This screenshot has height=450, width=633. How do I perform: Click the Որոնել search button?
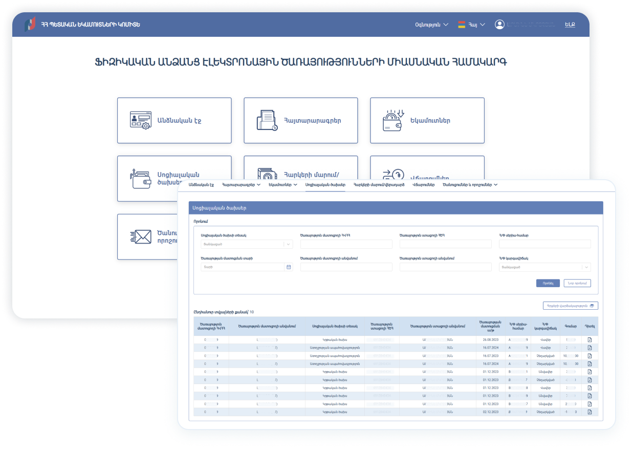tap(548, 283)
